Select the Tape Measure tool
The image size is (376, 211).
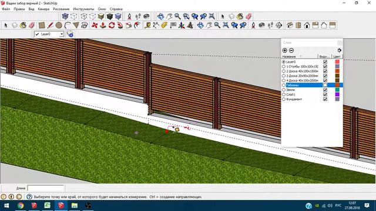click(x=147, y=25)
